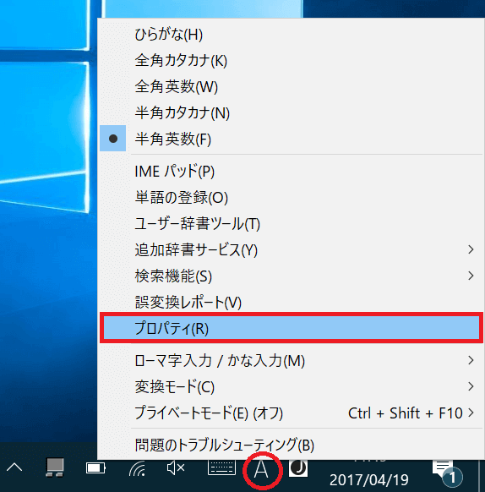Click the battery status icon
485x492 pixels.
[96, 468]
